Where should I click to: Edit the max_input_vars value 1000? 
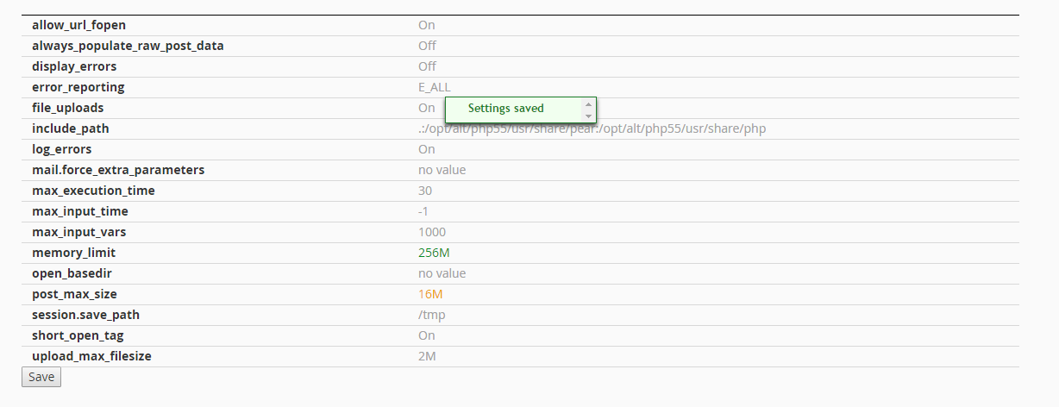[432, 232]
